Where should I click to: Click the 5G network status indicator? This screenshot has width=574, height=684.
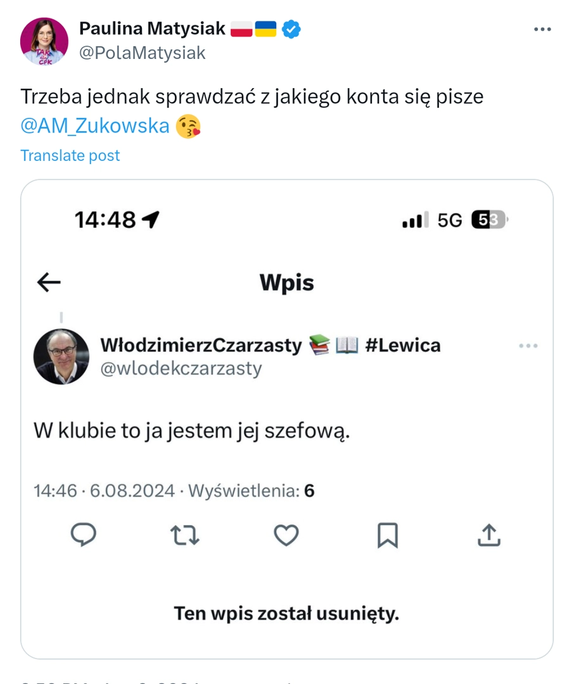[450, 220]
